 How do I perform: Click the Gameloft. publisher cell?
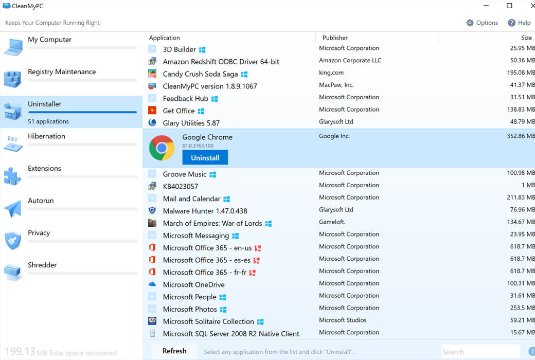332,222
